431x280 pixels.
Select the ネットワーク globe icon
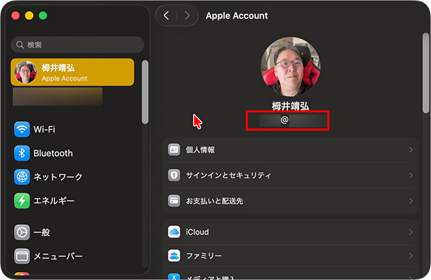click(x=22, y=177)
